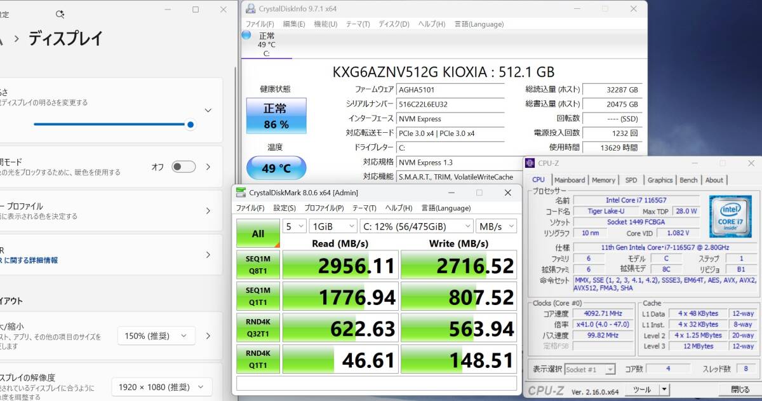Click the firmware field AGHA5101

point(450,90)
